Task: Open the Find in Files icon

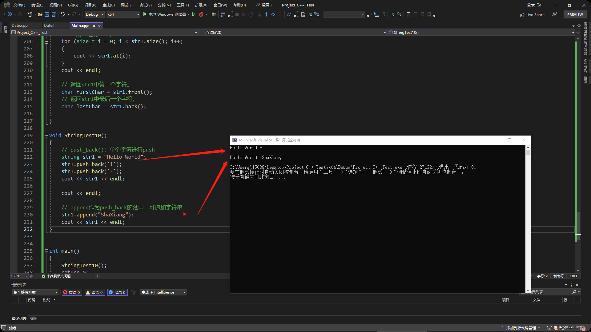Action: [x=214, y=14]
